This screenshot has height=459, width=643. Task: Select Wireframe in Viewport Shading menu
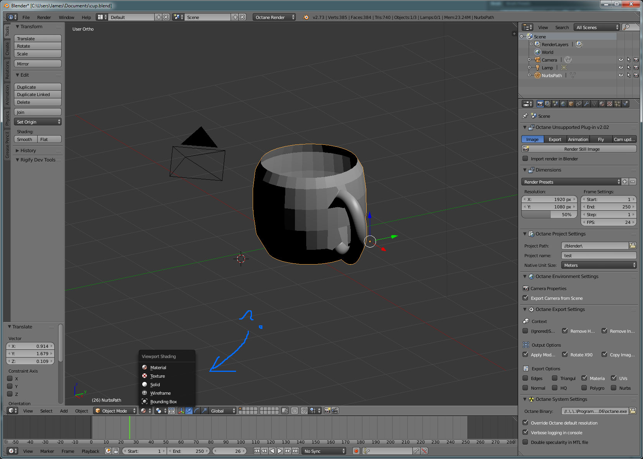point(167,393)
